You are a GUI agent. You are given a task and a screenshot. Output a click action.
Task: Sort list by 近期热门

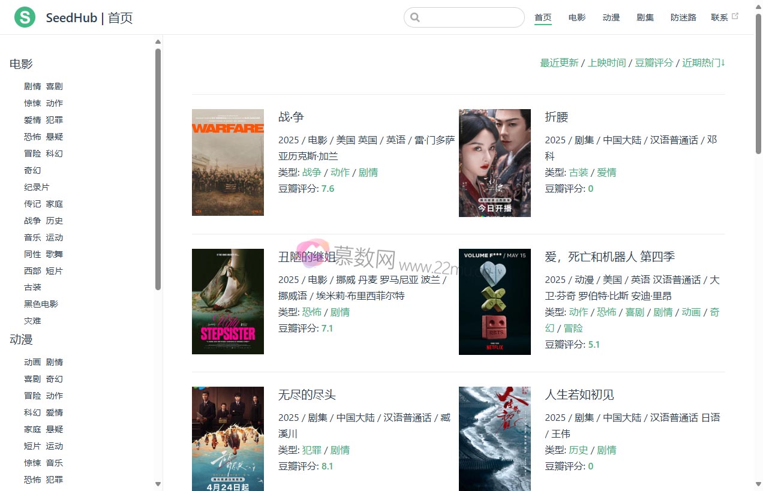[703, 63]
